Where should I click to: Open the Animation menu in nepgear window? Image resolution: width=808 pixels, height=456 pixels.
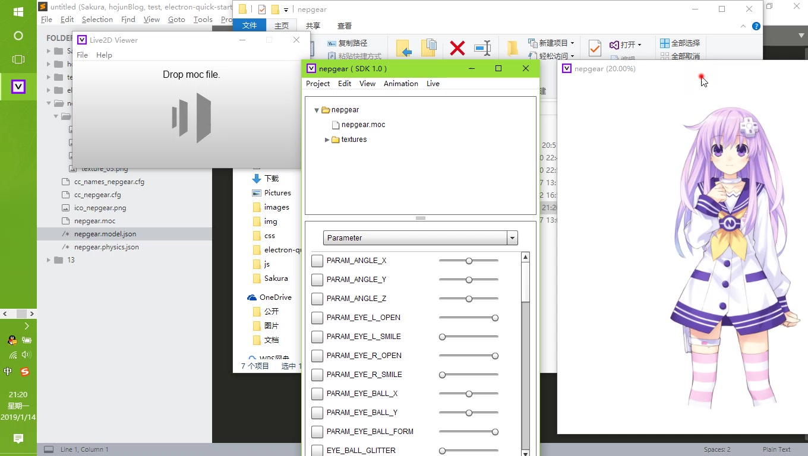click(401, 84)
